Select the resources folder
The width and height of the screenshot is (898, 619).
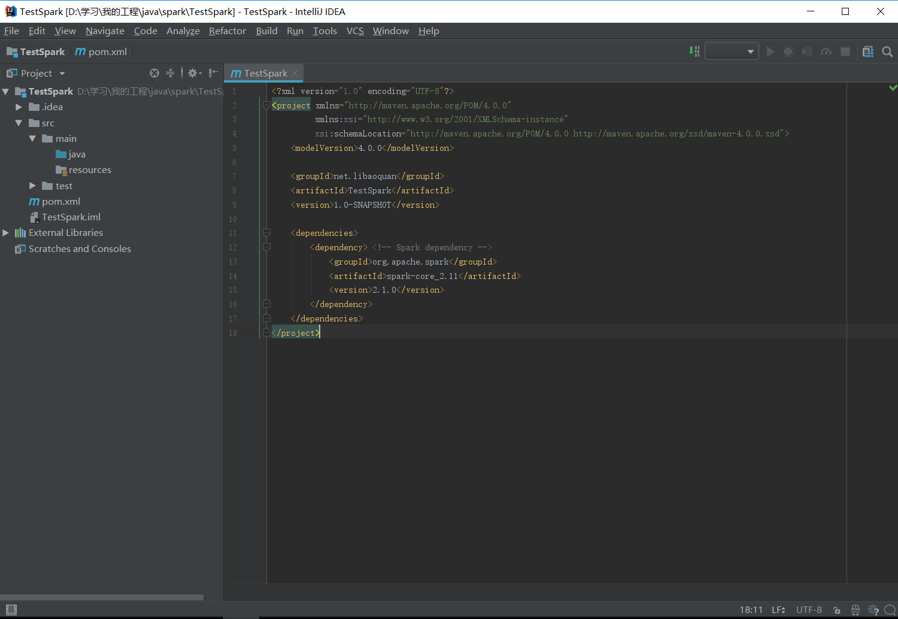tap(83, 170)
